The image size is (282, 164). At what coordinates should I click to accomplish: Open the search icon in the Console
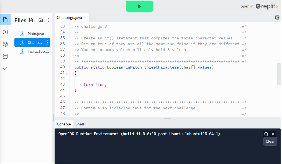(266, 134)
